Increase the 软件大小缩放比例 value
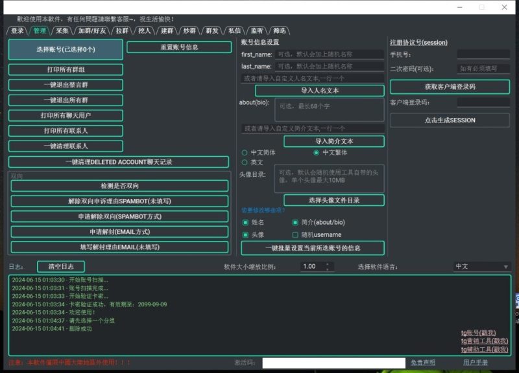The width and height of the screenshot is (519, 373). (328, 263)
